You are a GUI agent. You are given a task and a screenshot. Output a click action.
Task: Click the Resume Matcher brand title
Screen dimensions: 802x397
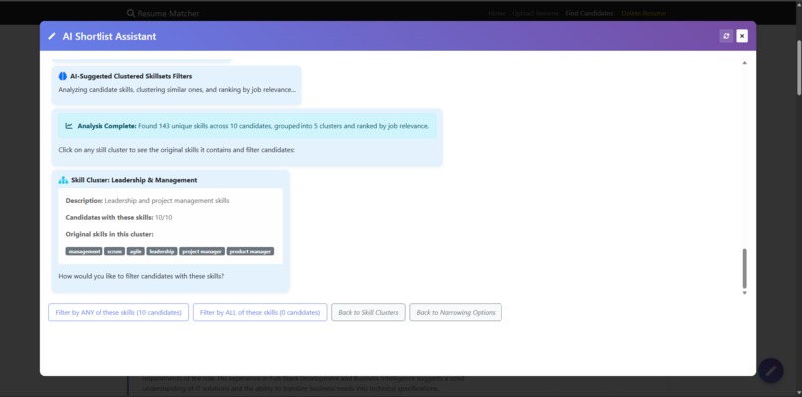169,13
